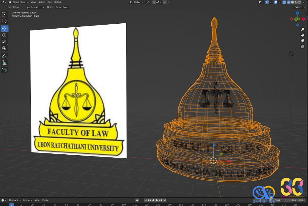Screen dimensions: 308x206
Task: Activate the Move tool
Action: click(4, 28)
